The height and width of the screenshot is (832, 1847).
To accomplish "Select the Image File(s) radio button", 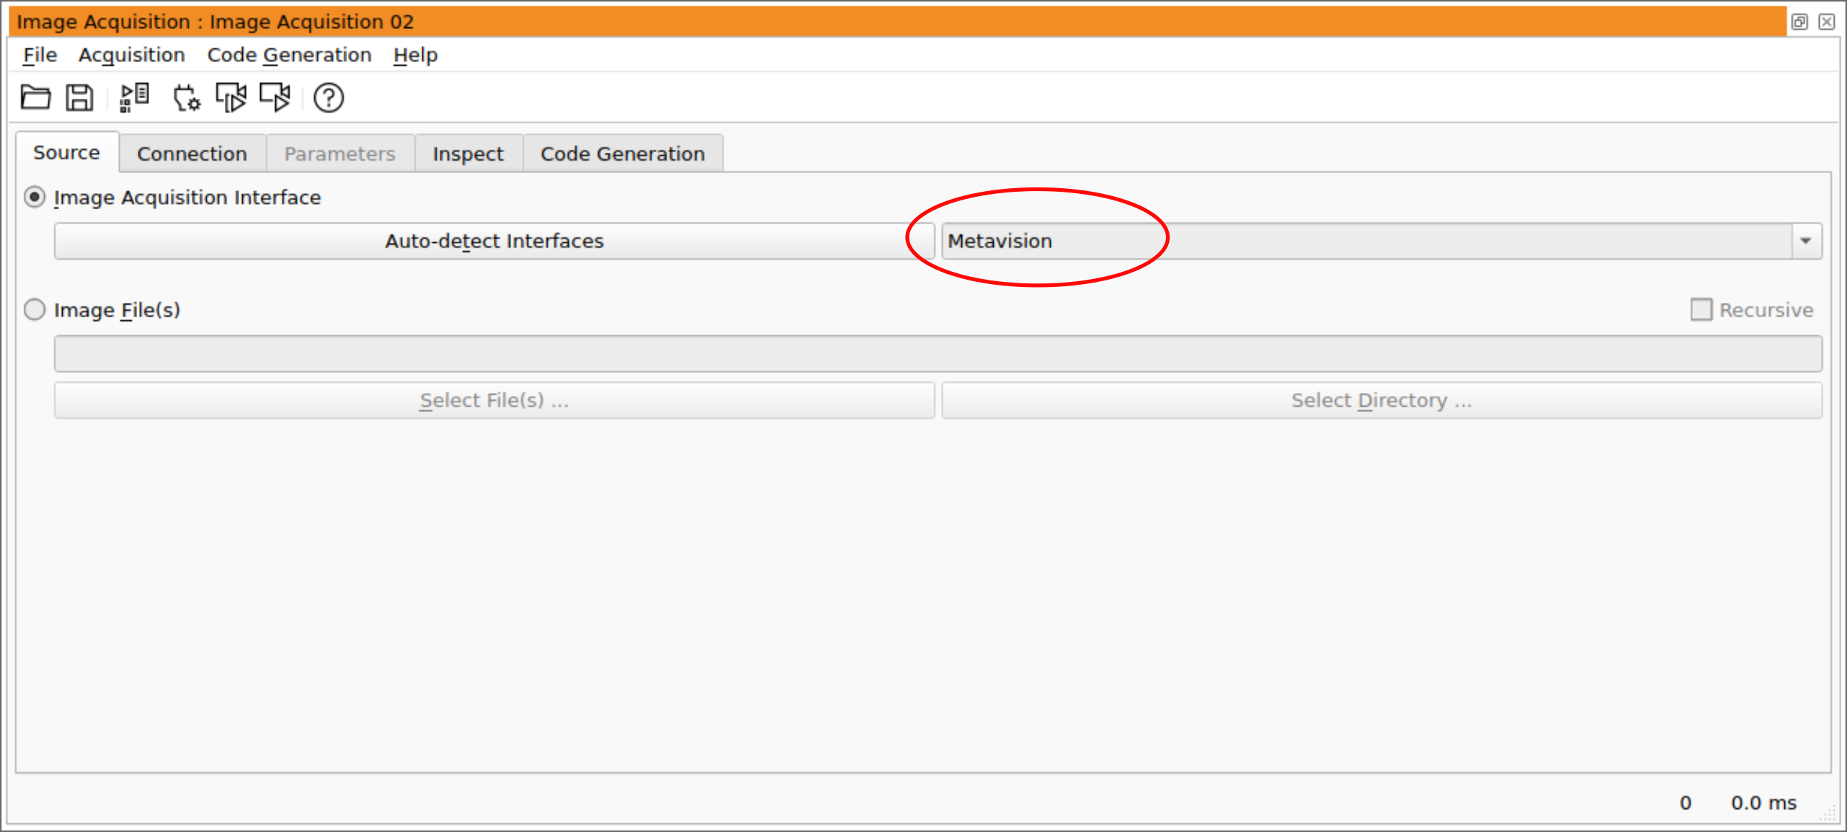I will 35,309.
